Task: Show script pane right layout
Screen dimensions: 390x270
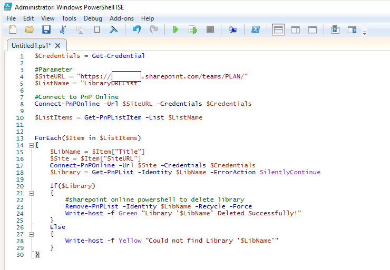Action: tap(295, 29)
